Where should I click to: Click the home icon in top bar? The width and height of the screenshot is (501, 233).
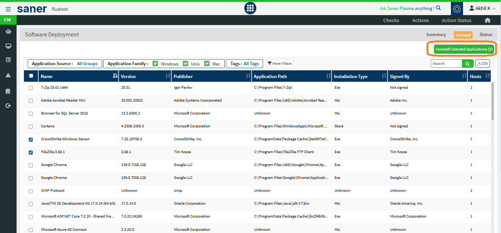pos(487,20)
